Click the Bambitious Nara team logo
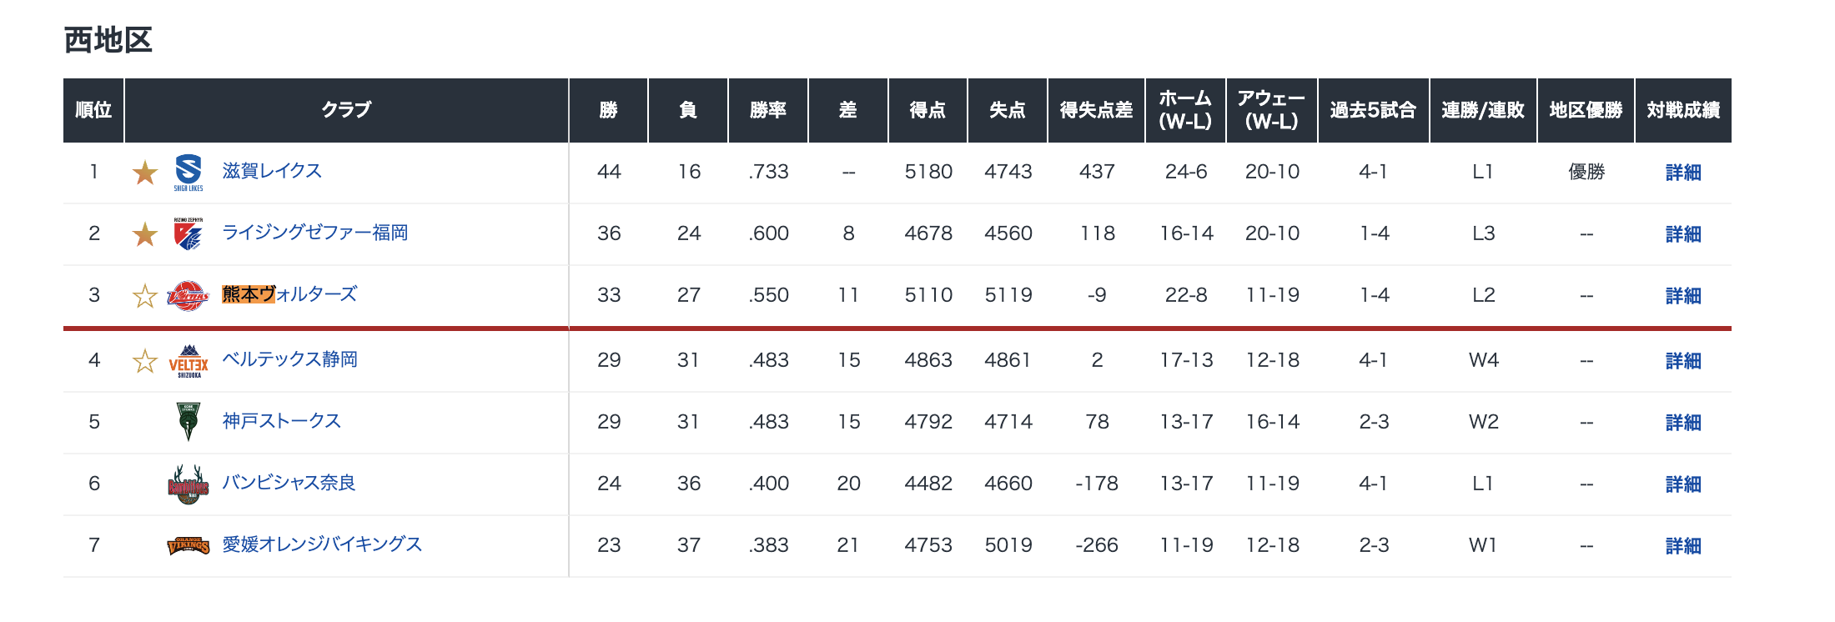 tap(189, 484)
